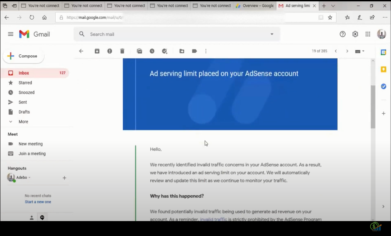The height and width of the screenshot is (236, 391).
Task: Refresh the page
Action: (32, 17)
